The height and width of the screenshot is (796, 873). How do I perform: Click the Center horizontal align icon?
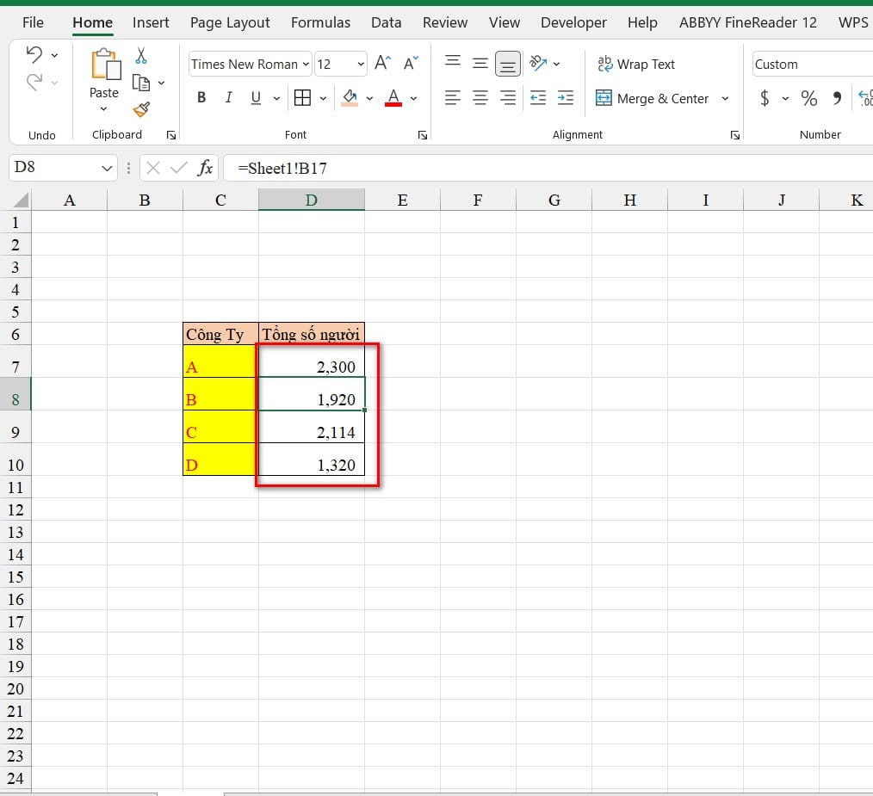pos(480,98)
